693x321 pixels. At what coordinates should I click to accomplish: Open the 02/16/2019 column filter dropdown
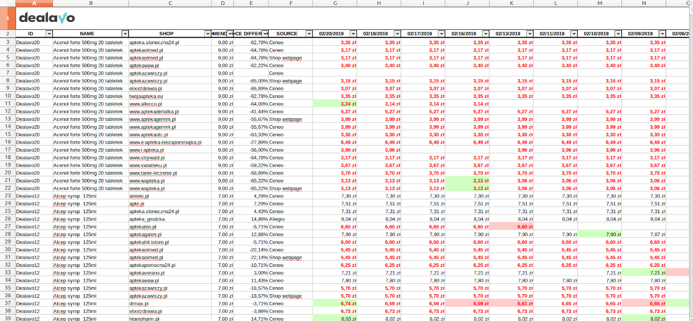486,34
